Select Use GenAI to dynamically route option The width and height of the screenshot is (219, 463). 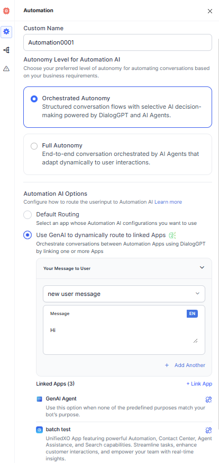(28, 235)
